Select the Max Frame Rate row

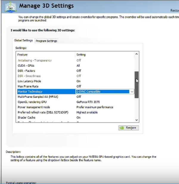pyautogui.click(x=76, y=86)
